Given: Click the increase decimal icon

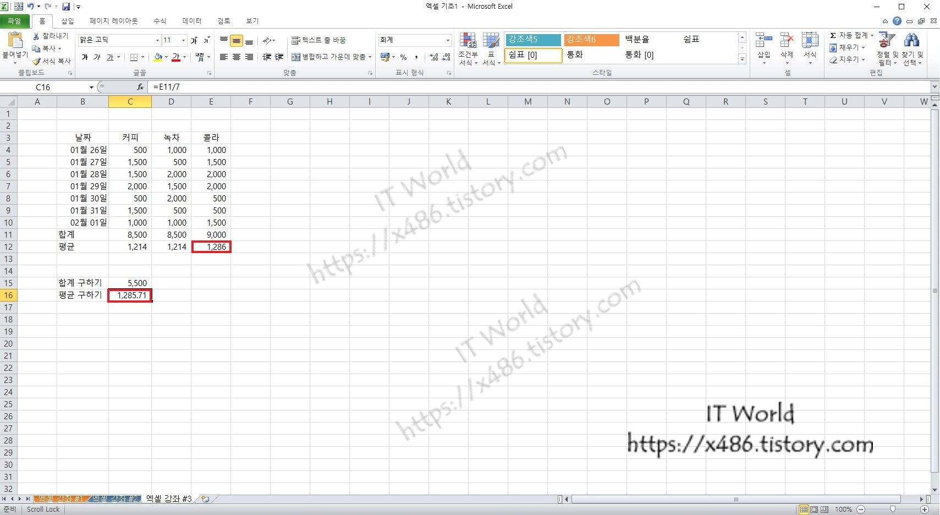Looking at the screenshot, I should coord(434,57).
